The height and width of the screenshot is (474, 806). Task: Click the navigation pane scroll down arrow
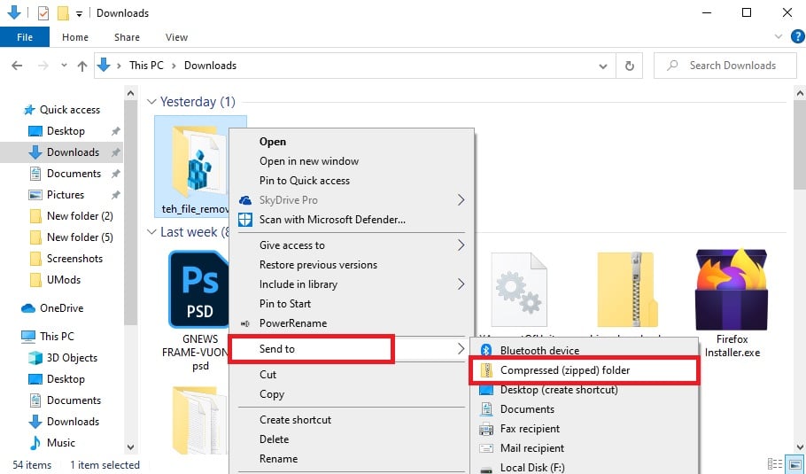click(x=130, y=447)
